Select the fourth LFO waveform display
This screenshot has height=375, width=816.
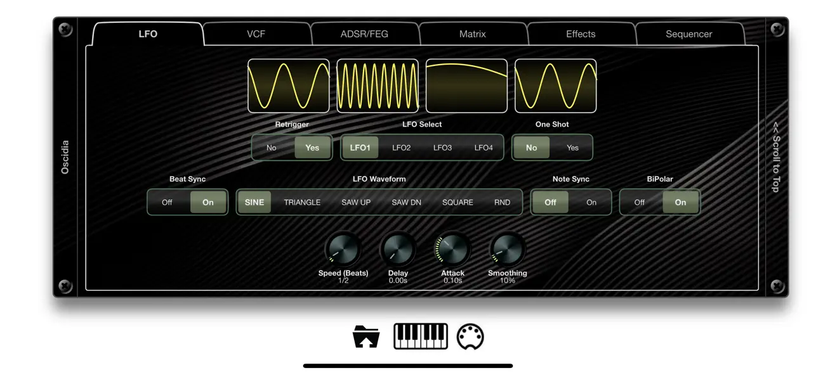[555, 86]
